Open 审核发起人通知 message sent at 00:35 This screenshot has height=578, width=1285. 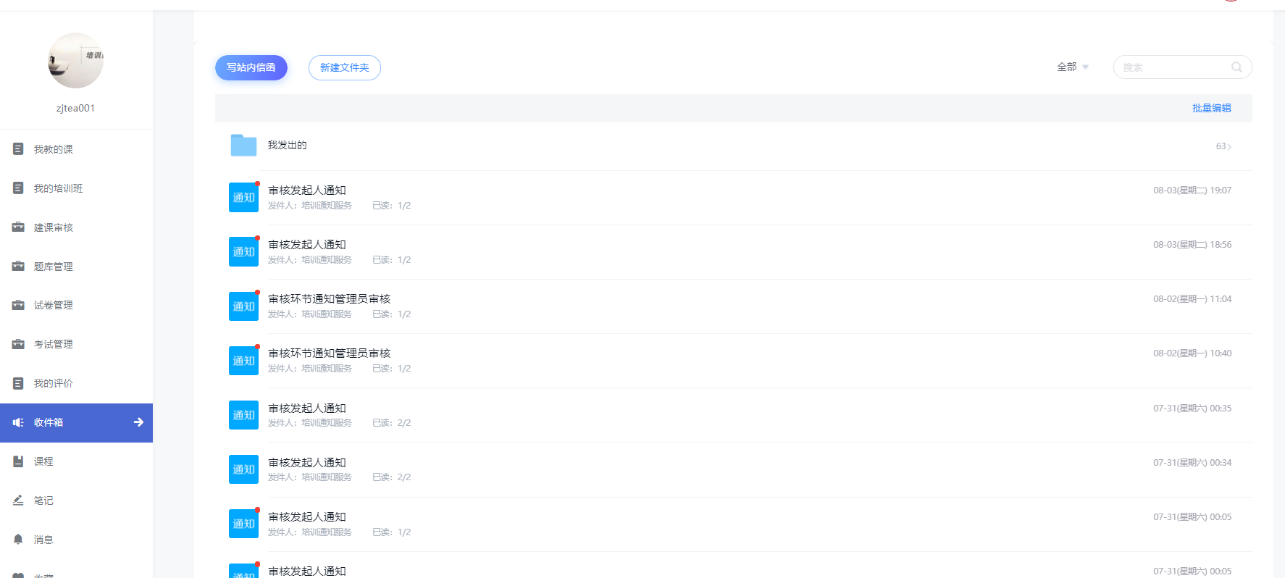[307, 409]
